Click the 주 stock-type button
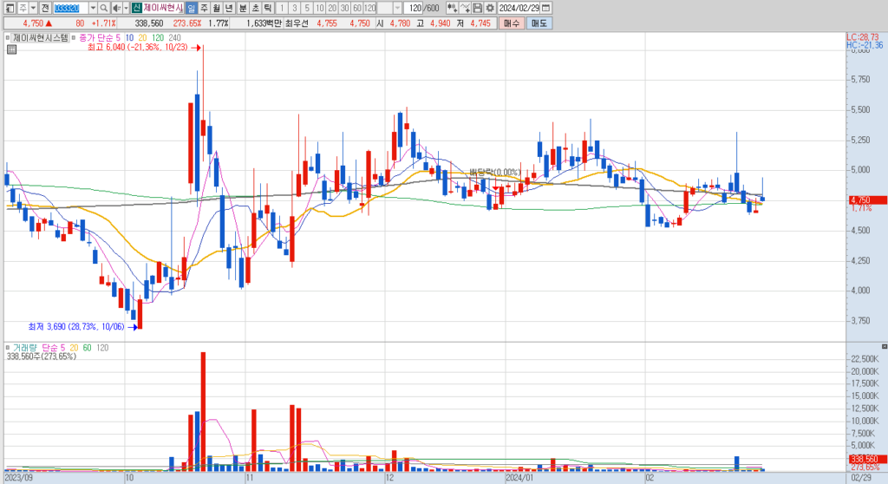Viewport: 888px width, 484px height. pyautogui.click(x=23, y=8)
